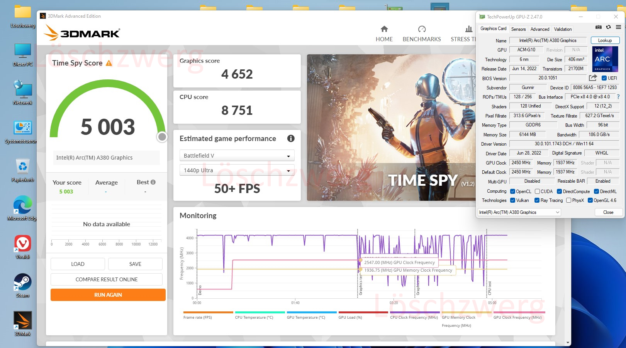Click the Close button in GPU-Z
The height and width of the screenshot is (348, 626).
(x=608, y=212)
